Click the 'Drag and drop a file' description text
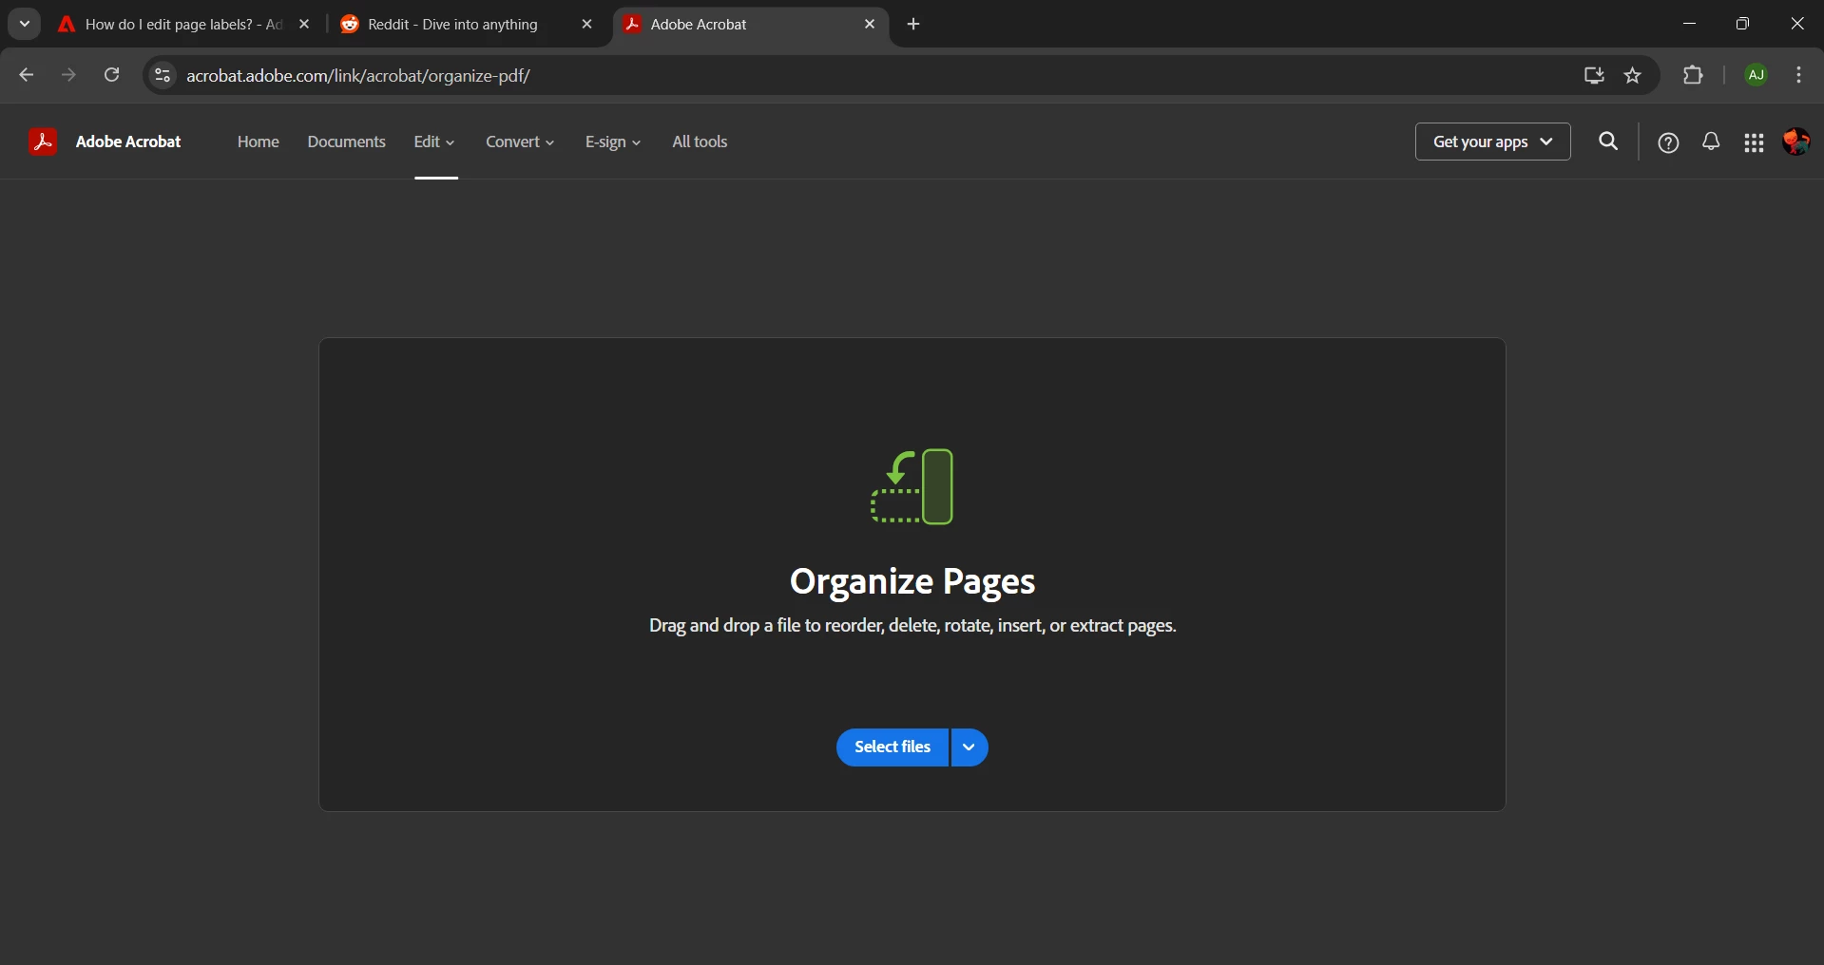 tap(912, 626)
